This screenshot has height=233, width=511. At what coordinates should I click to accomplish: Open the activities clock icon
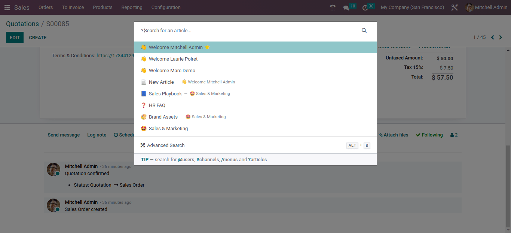coord(365,8)
